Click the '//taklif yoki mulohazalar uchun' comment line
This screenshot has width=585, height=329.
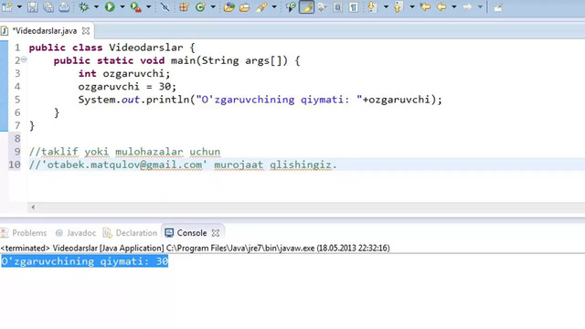coord(124,153)
